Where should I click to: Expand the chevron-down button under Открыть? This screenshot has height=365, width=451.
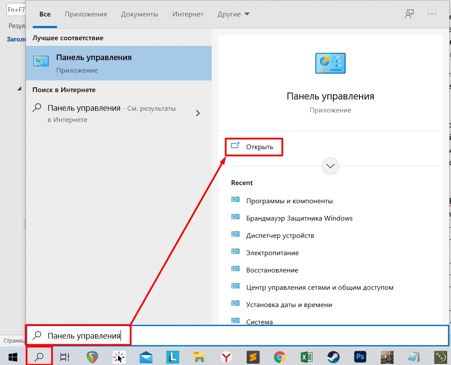click(330, 166)
